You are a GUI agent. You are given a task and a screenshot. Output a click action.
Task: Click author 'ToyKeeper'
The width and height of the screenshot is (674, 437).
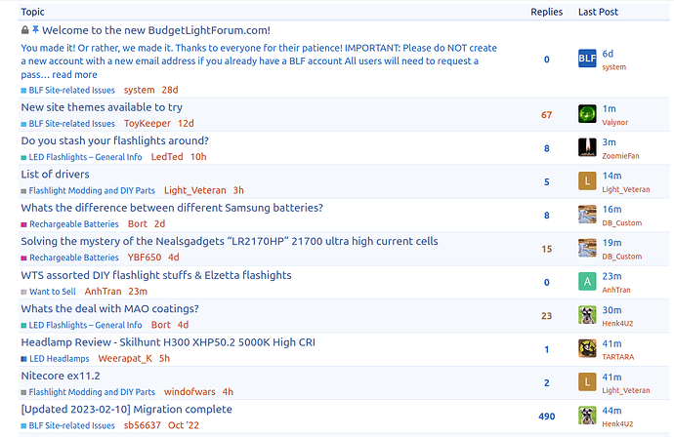pyautogui.click(x=147, y=123)
